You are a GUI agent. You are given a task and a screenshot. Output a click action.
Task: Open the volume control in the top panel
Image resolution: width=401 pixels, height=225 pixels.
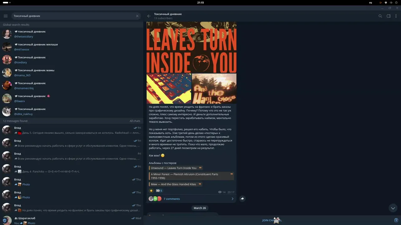pos(391,2)
